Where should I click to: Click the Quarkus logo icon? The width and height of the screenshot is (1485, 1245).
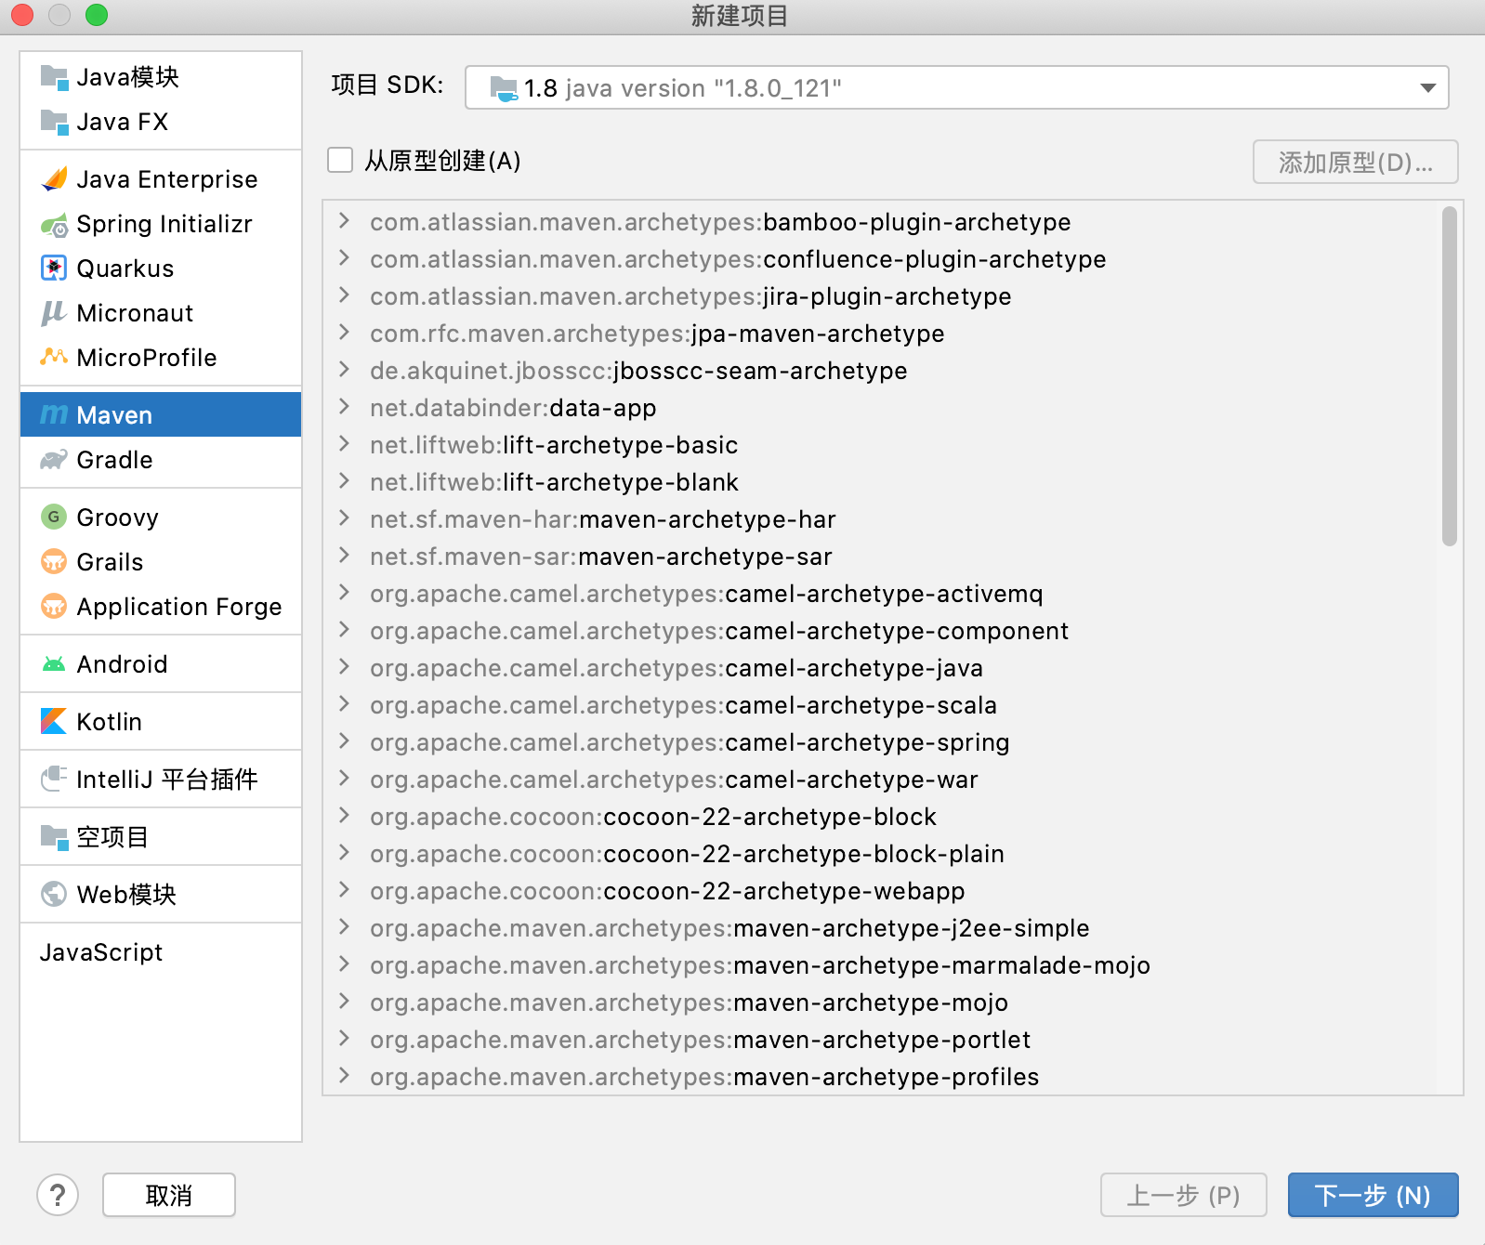[x=54, y=269]
